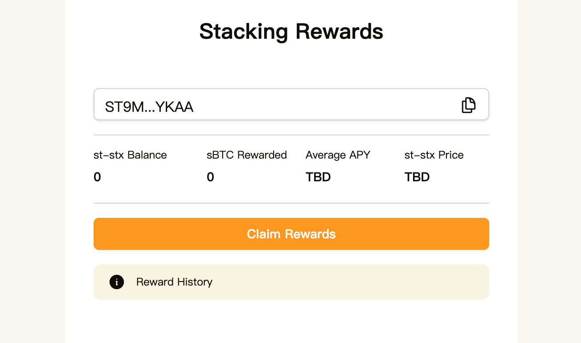The height and width of the screenshot is (343, 581).
Task: Click the divider line above Claim Rewards
Action: point(291,203)
